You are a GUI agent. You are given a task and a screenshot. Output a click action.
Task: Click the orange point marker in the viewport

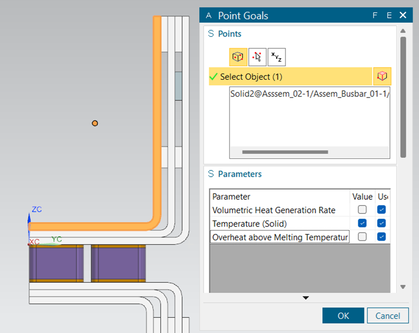coord(95,123)
